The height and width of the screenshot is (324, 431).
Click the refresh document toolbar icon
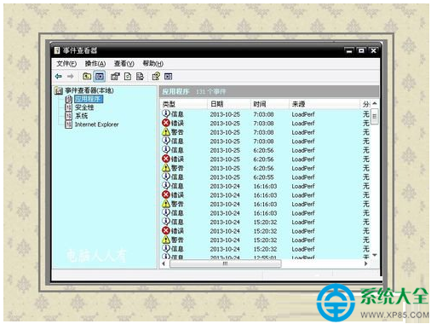tap(128, 76)
